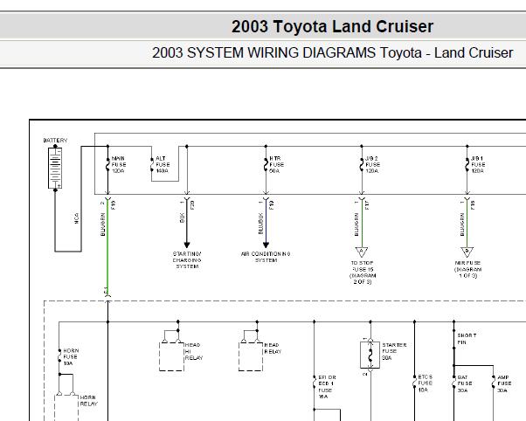Click the HORN FUSE 10A label
This screenshot has height=421, width=526.
(71, 357)
